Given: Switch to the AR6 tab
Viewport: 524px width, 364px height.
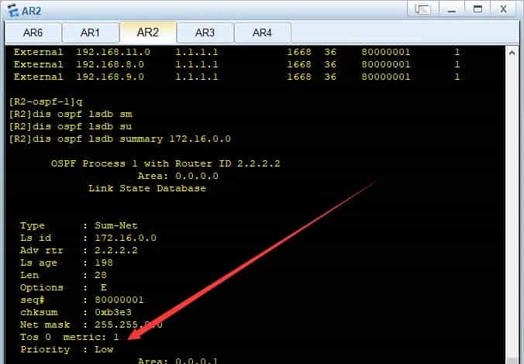Looking at the screenshot, I should [x=33, y=33].
